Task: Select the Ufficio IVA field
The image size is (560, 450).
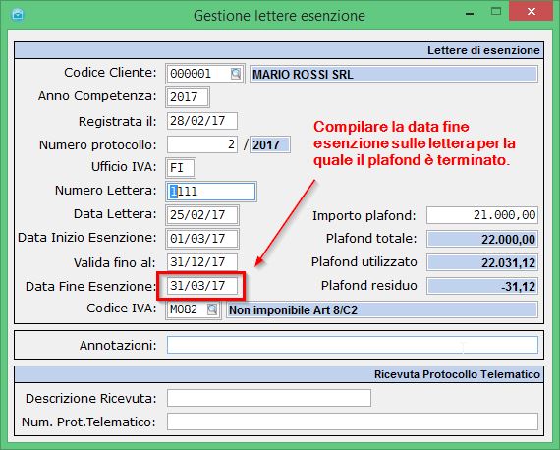Action: [181, 168]
